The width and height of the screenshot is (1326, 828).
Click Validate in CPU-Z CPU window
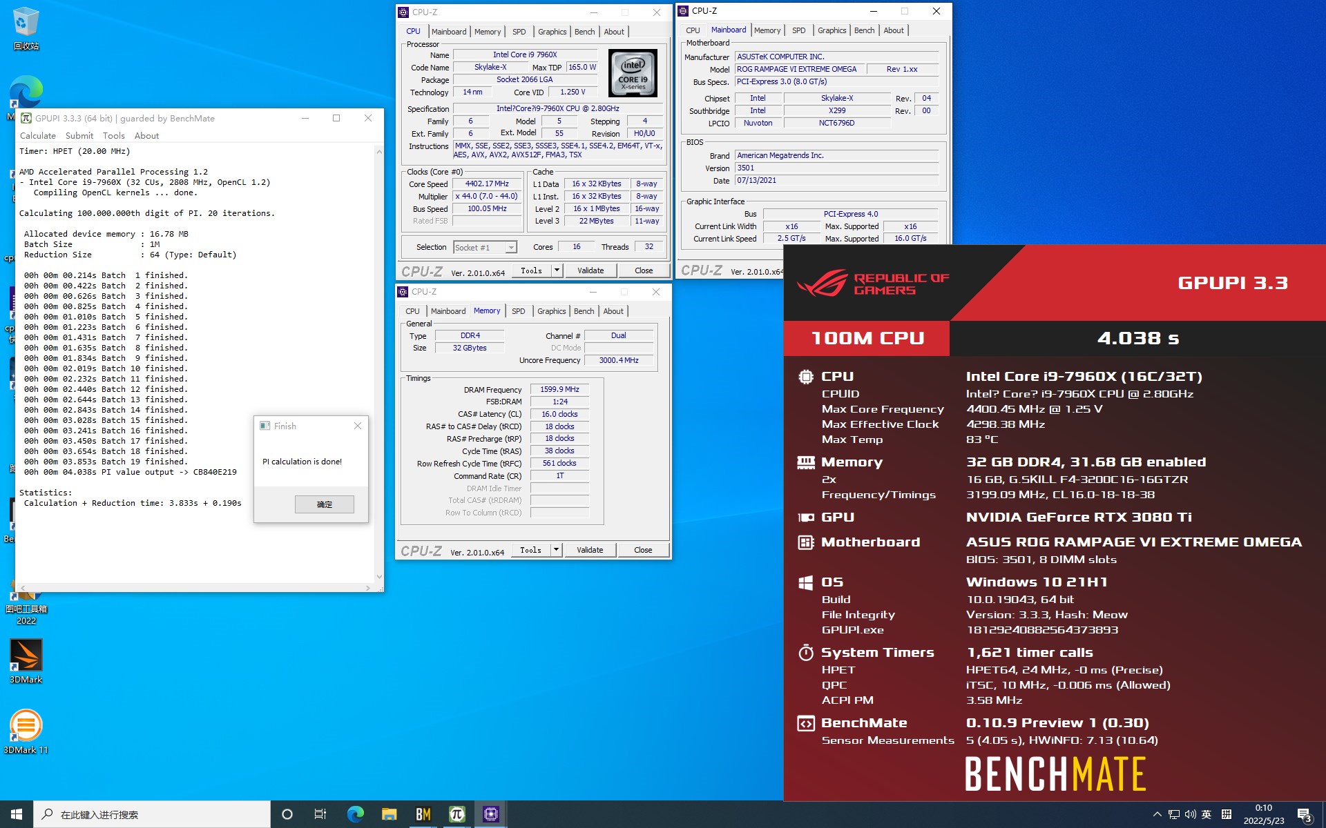tap(590, 270)
